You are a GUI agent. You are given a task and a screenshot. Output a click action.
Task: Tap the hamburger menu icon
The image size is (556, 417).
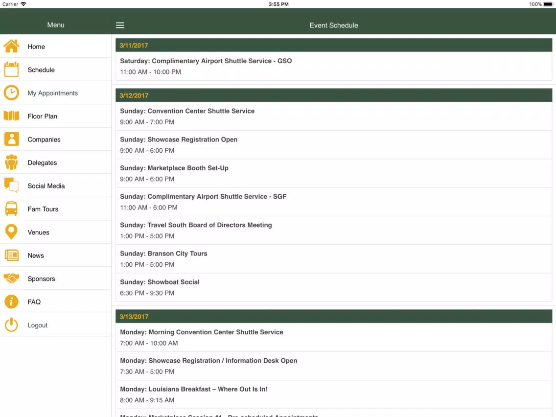[x=120, y=25]
